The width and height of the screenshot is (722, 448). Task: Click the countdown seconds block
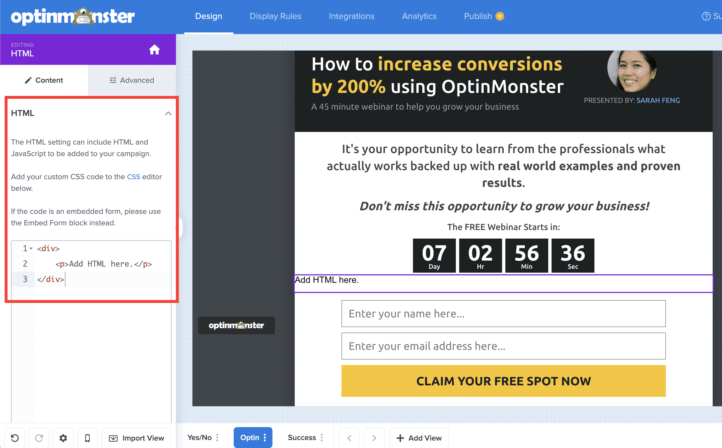(573, 255)
